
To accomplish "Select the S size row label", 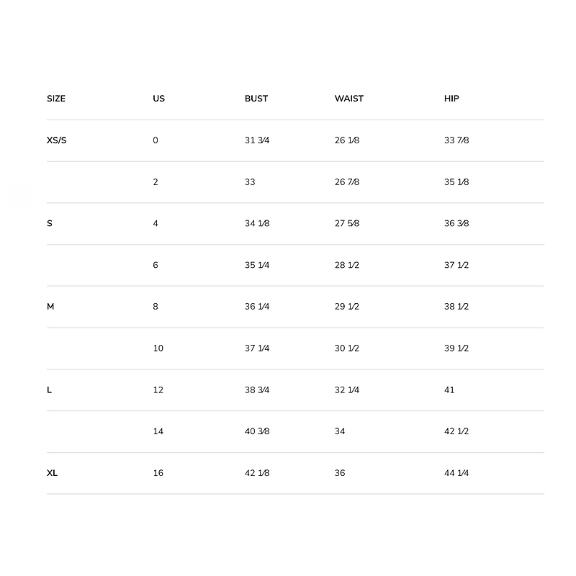I will click(x=50, y=224).
